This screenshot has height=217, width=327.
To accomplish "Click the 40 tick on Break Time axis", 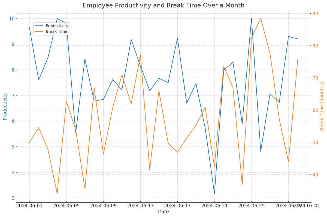I will 315,175.
